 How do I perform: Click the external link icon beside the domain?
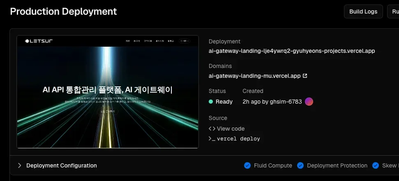305,76
